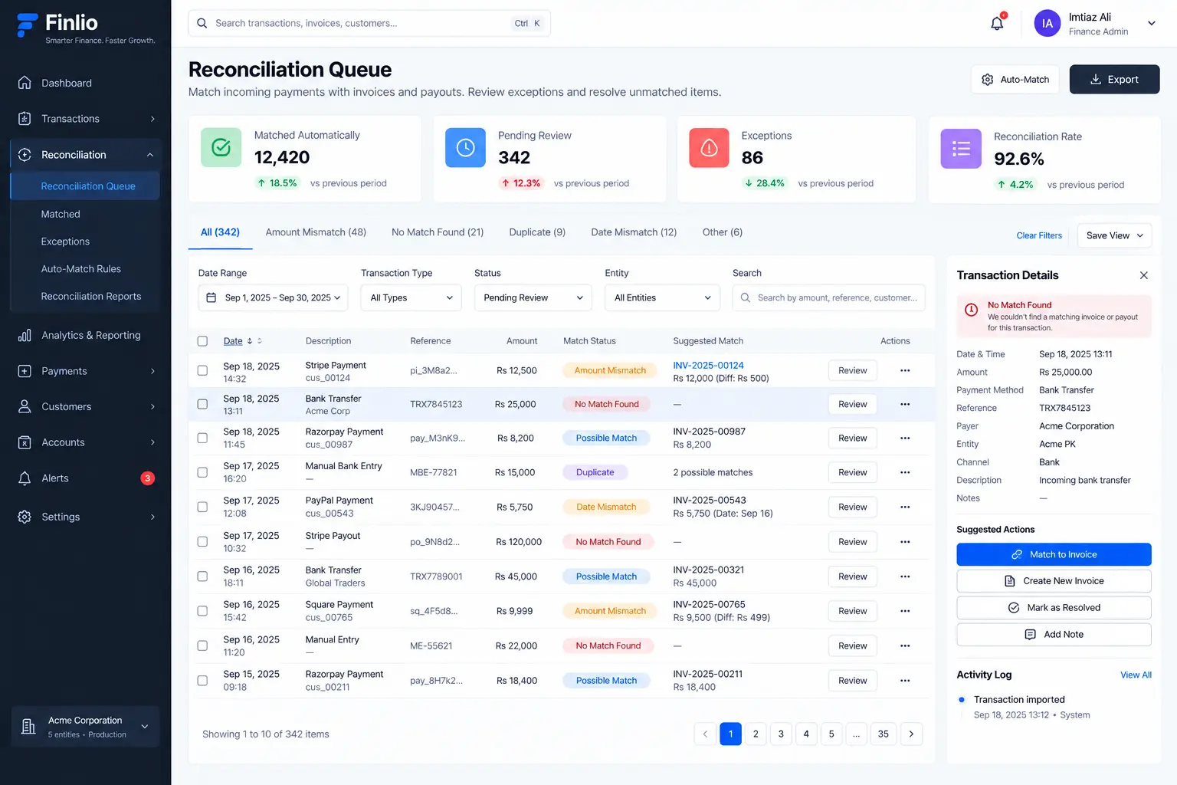Open the Date Range dropdown

point(274,297)
